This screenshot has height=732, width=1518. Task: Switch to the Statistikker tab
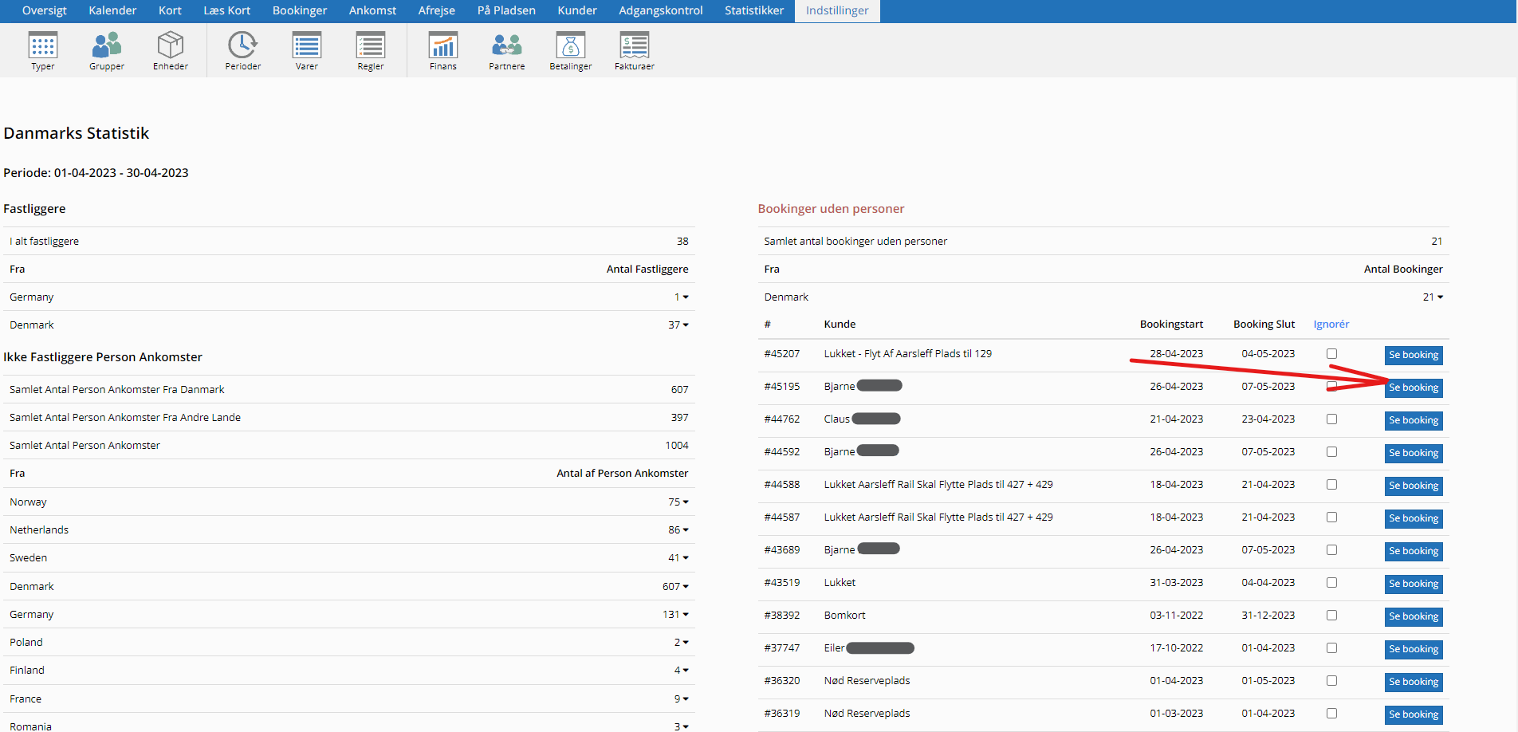pos(753,10)
